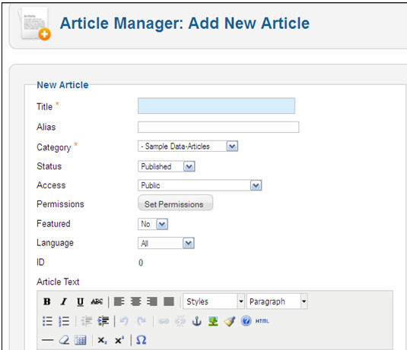Open Access dropdown showing Public

[199, 185]
